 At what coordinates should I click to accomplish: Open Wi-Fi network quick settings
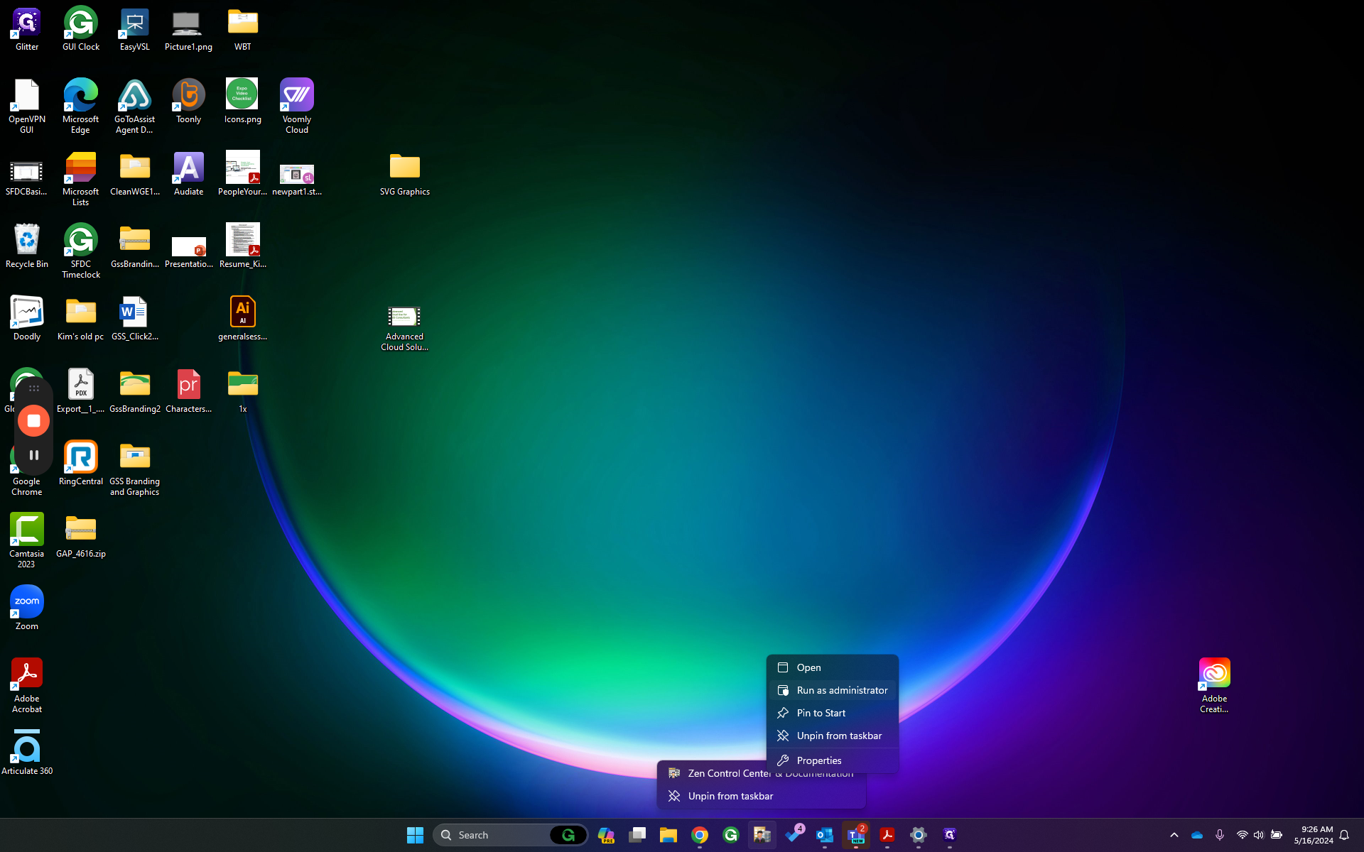pyautogui.click(x=1242, y=835)
